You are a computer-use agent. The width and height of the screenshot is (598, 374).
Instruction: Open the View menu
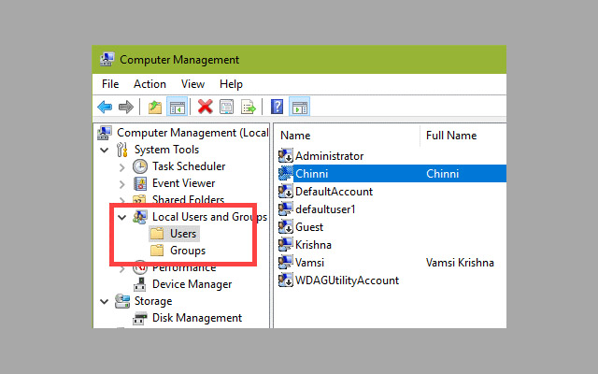click(x=193, y=84)
